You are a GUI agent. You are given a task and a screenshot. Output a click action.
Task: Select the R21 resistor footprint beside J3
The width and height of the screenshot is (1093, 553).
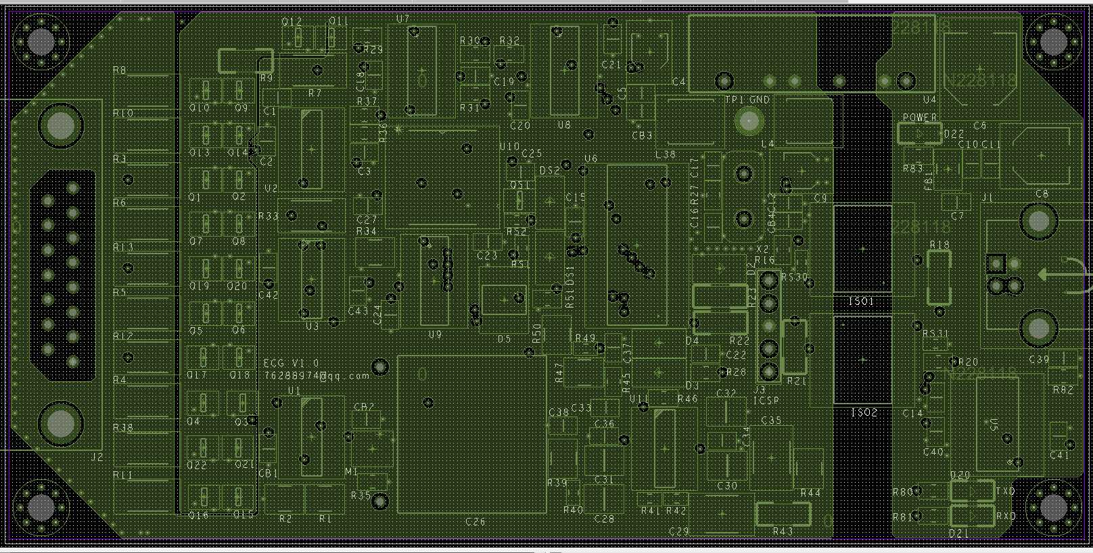(x=795, y=347)
